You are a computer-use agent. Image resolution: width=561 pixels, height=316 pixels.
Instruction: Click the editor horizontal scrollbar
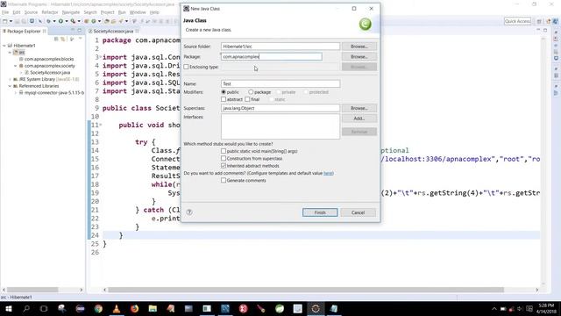[x=306, y=290]
